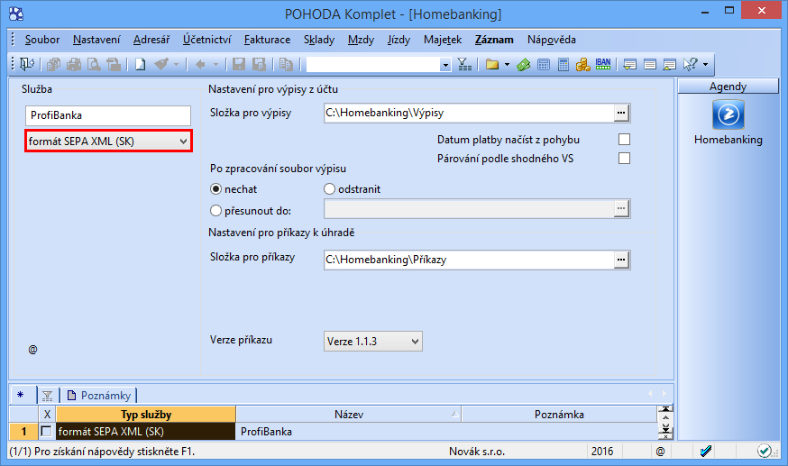Switch to the Poznámky tab

click(99, 396)
